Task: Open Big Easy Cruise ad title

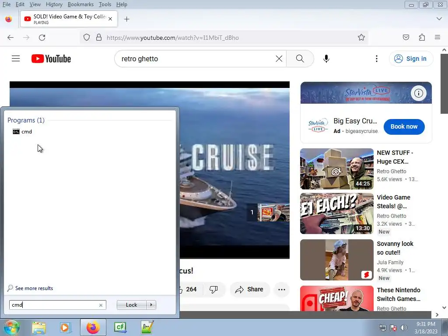Action: tap(355, 121)
